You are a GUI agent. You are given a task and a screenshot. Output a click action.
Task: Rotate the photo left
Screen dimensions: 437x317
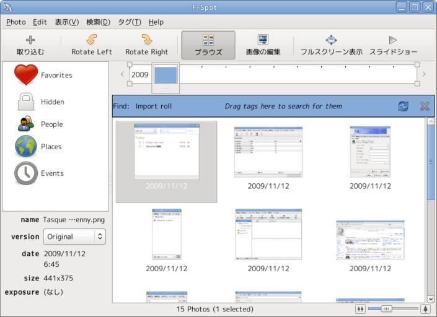[x=91, y=40]
